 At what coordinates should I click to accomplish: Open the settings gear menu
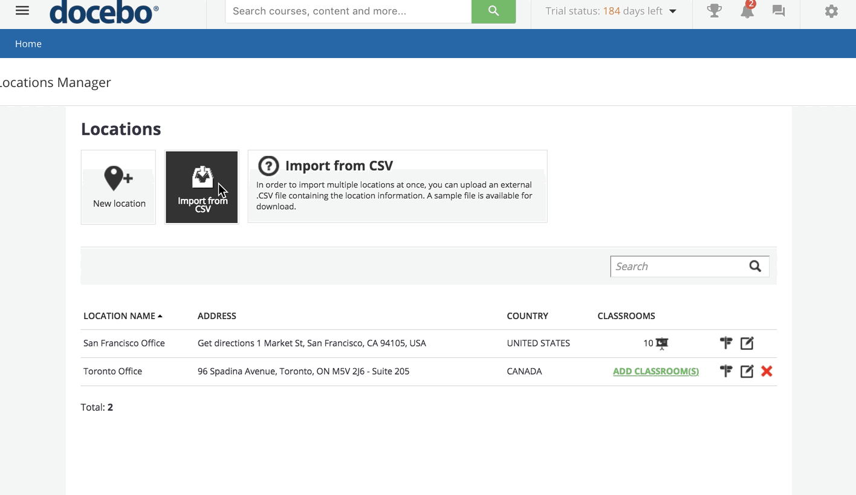click(831, 11)
